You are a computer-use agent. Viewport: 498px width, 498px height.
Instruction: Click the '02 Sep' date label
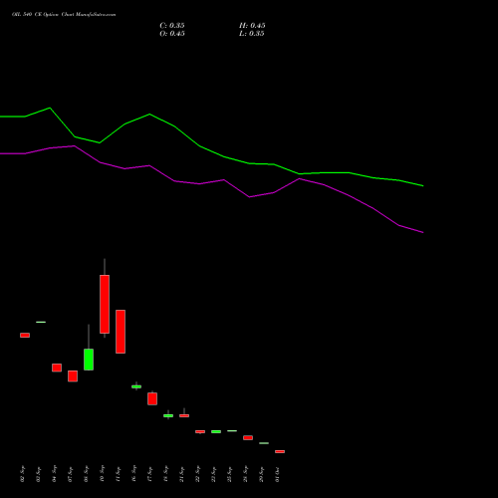(22, 474)
